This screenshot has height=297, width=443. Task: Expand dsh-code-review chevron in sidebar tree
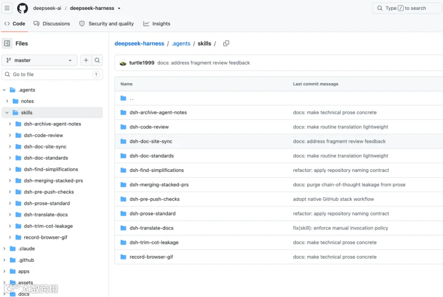tap(10, 135)
